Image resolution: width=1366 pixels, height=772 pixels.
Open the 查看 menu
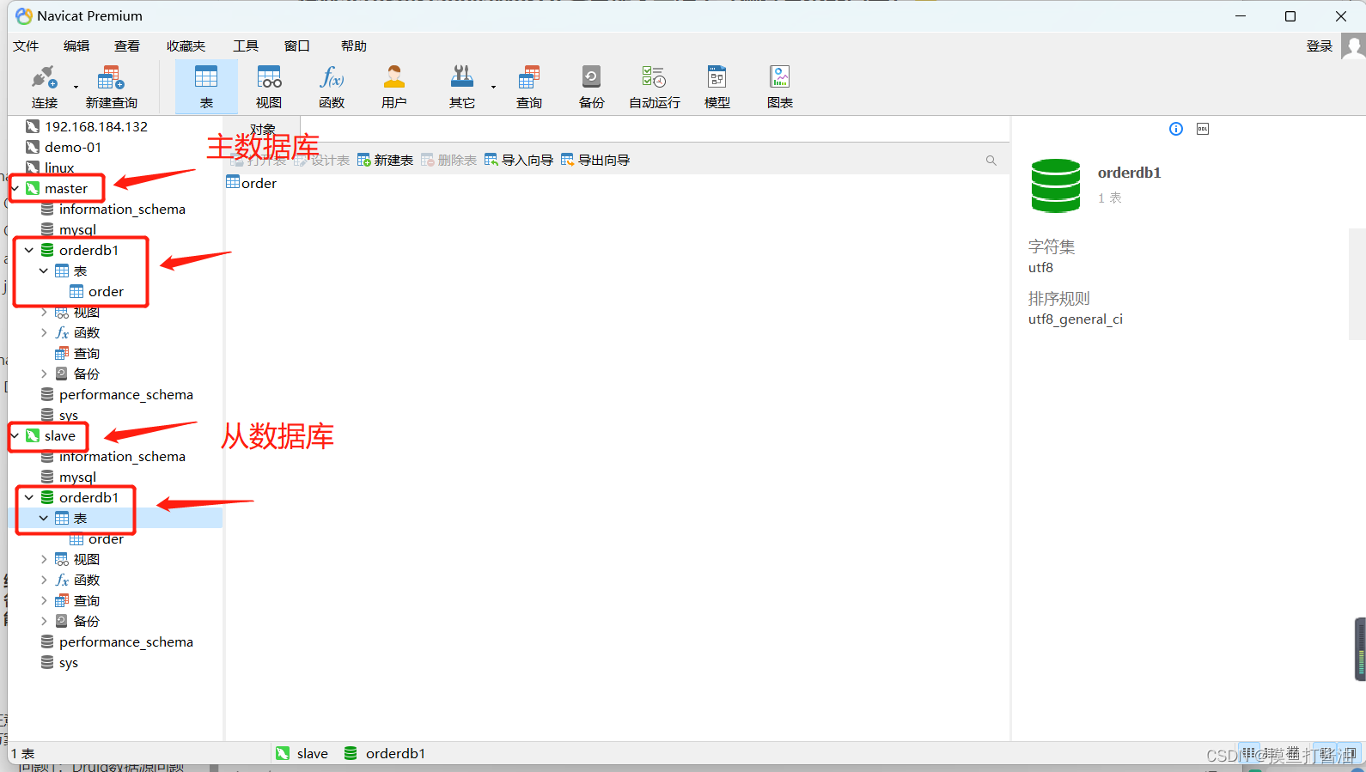point(127,46)
